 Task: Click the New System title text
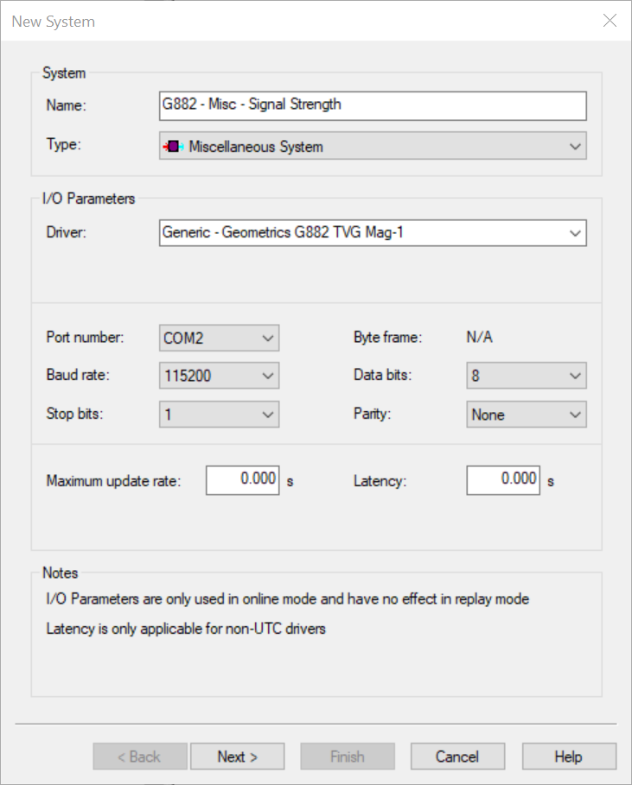pyautogui.click(x=54, y=22)
